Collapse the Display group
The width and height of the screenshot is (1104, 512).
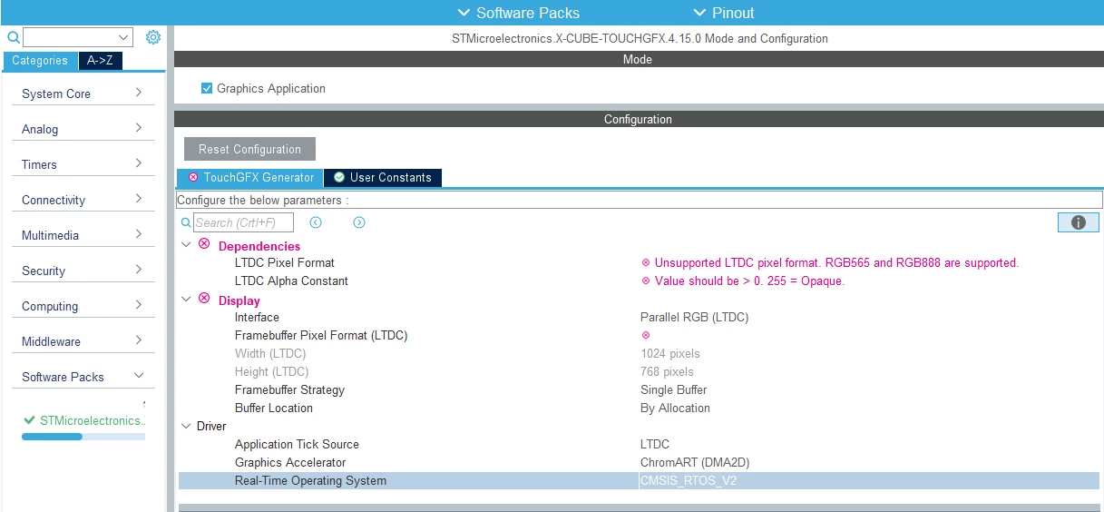click(x=186, y=300)
